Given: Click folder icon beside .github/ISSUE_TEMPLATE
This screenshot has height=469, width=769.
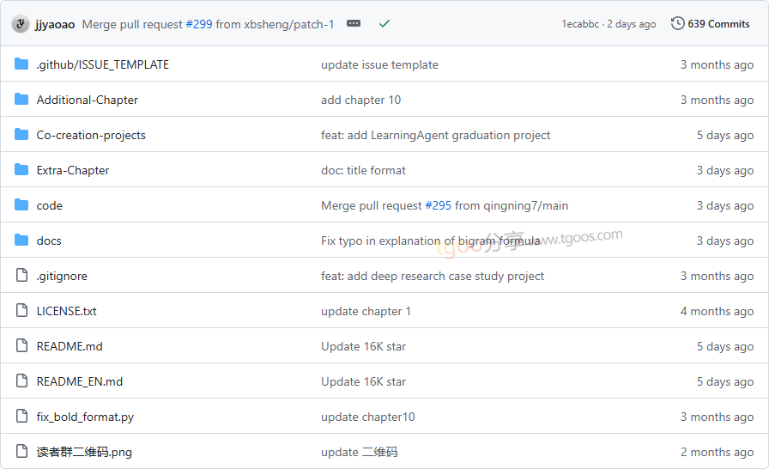Looking at the screenshot, I should (21, 64).
